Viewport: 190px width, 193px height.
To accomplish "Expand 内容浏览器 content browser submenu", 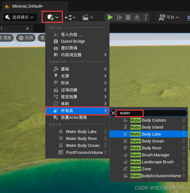I will pyautogui.click(x=77, y=55).
